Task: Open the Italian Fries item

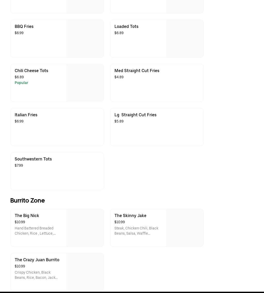Action: pyautogui.click(x=26, y=115)
